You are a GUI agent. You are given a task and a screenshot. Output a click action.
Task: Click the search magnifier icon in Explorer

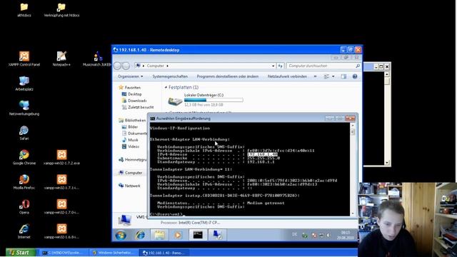(358, 66)
